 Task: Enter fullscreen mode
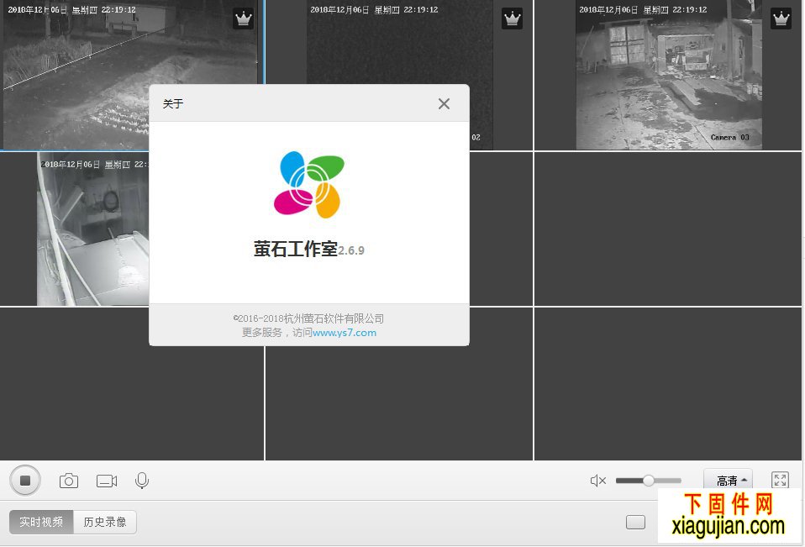coord(781,481)
